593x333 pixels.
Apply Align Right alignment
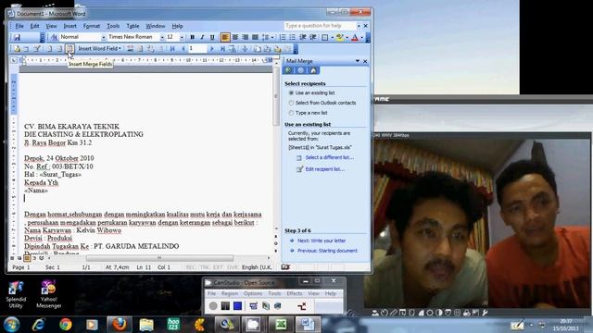[x=245, y=37]
